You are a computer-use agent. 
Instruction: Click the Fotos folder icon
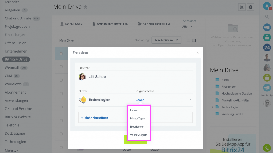pyautogui.click(x=218, y=79)
